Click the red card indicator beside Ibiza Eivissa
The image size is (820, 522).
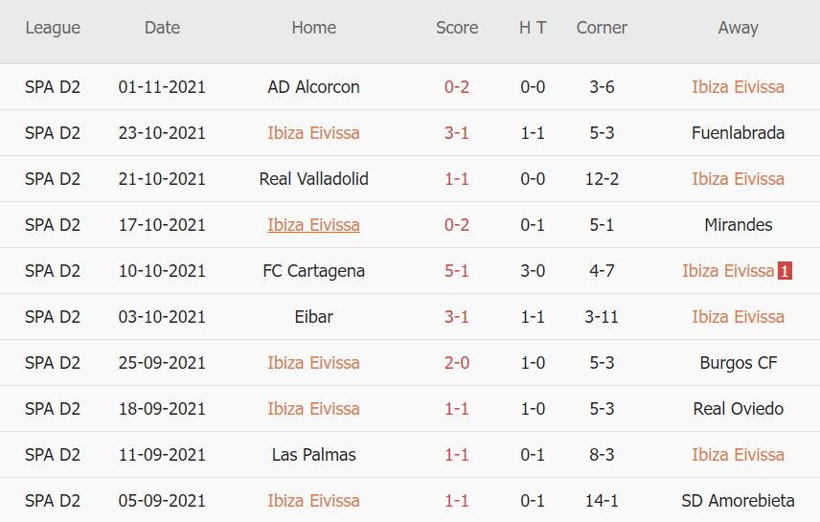point(786,271)
